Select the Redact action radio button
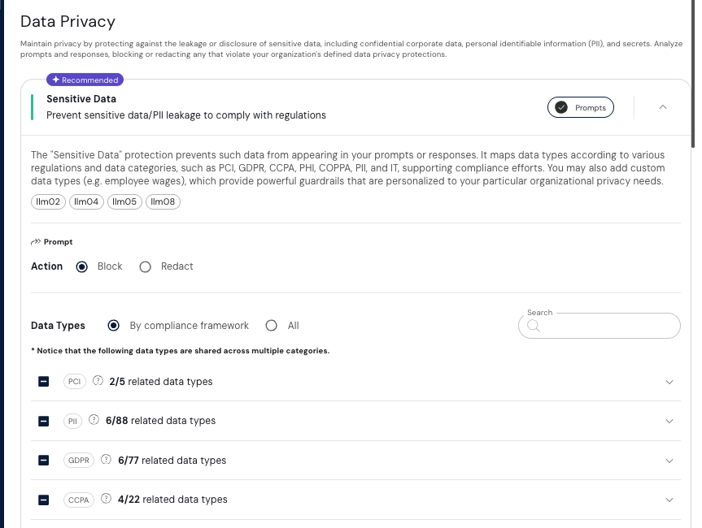Image resolution: width=702 pixels, height=528 pixels. 146,266
